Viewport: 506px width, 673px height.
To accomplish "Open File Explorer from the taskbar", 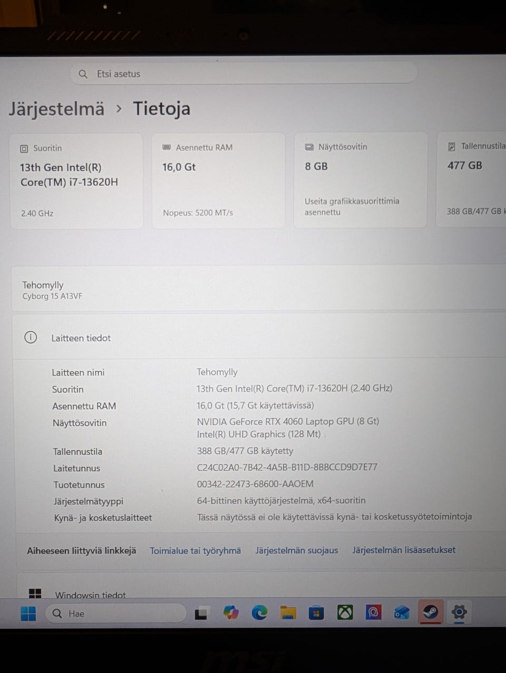I will coord(288,612).
